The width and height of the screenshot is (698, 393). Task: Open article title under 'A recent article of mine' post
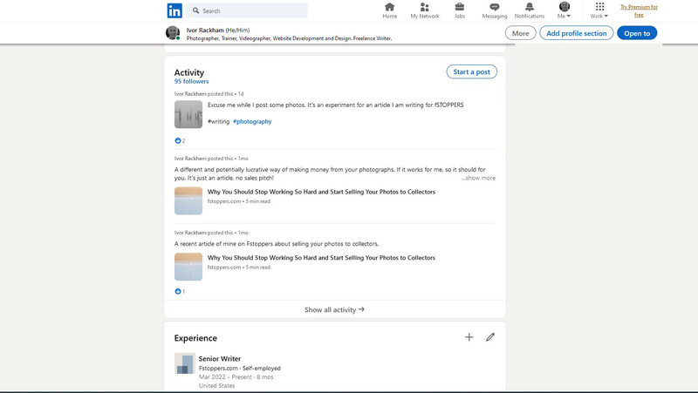[321, 258]
